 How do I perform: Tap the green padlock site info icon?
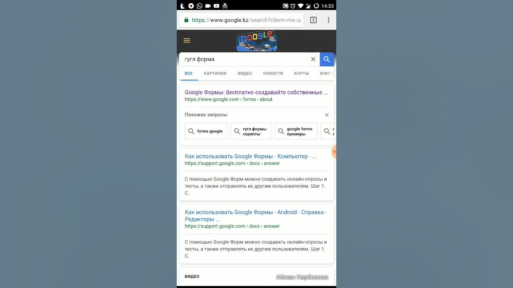(186, 20)
